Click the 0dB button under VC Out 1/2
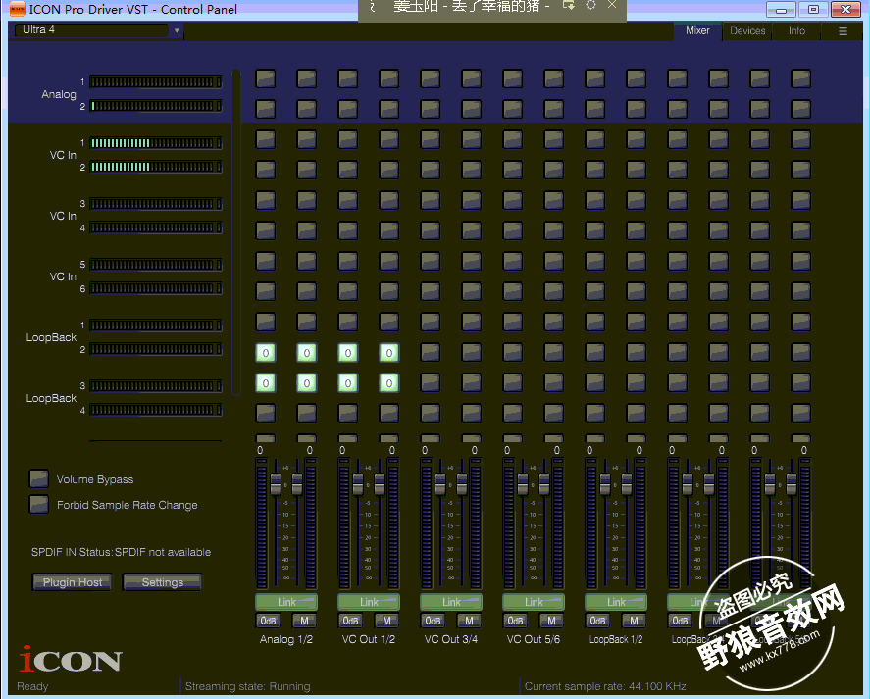 tap(350, 621)
